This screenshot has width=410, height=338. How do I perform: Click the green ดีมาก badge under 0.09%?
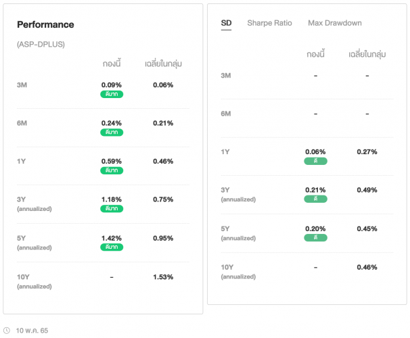tap(112, 94)
